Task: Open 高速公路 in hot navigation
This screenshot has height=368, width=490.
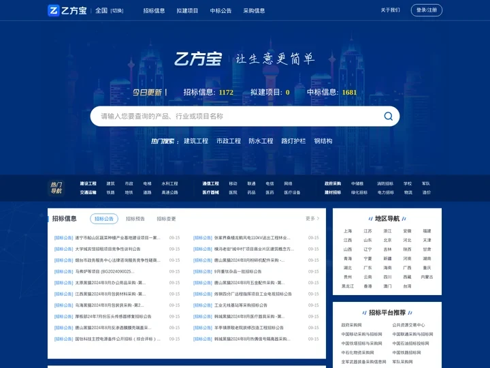Action: click(169, 192)
